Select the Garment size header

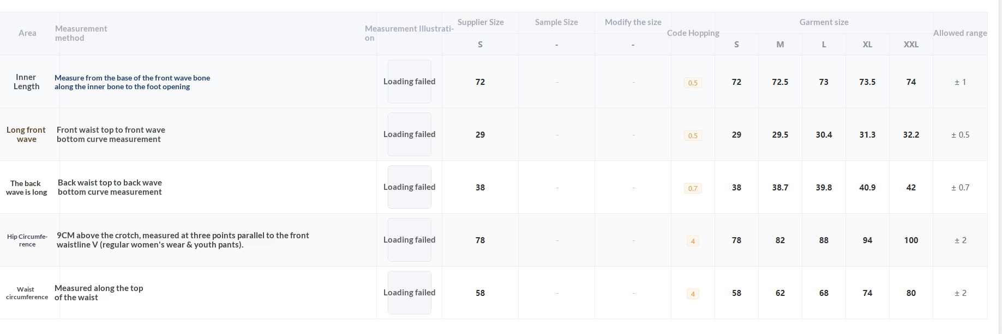click(824, 22)
